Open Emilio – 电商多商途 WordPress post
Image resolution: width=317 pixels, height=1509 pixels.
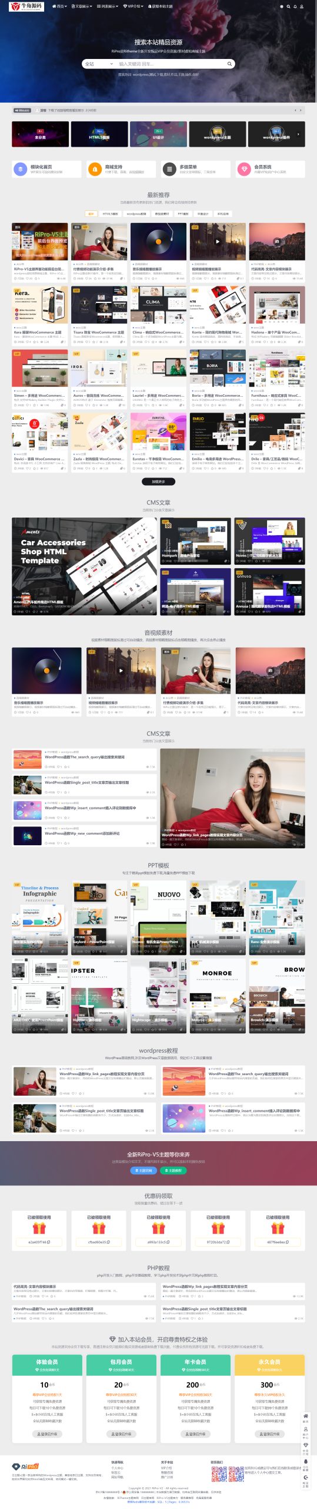click(x=217, y=459)
